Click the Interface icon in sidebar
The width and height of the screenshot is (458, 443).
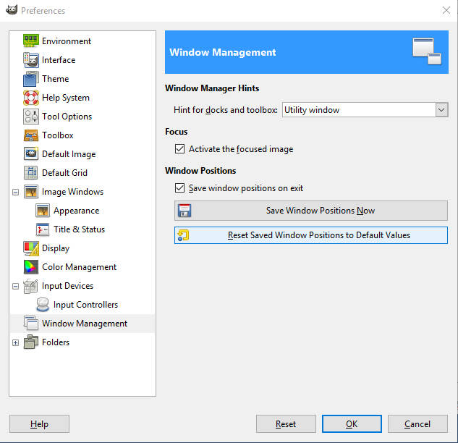point(30,60)
